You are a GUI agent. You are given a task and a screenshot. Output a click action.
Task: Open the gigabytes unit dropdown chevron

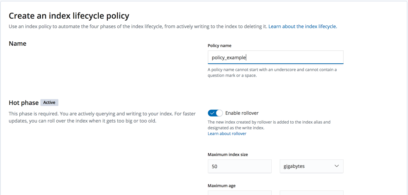pos(336,166)
